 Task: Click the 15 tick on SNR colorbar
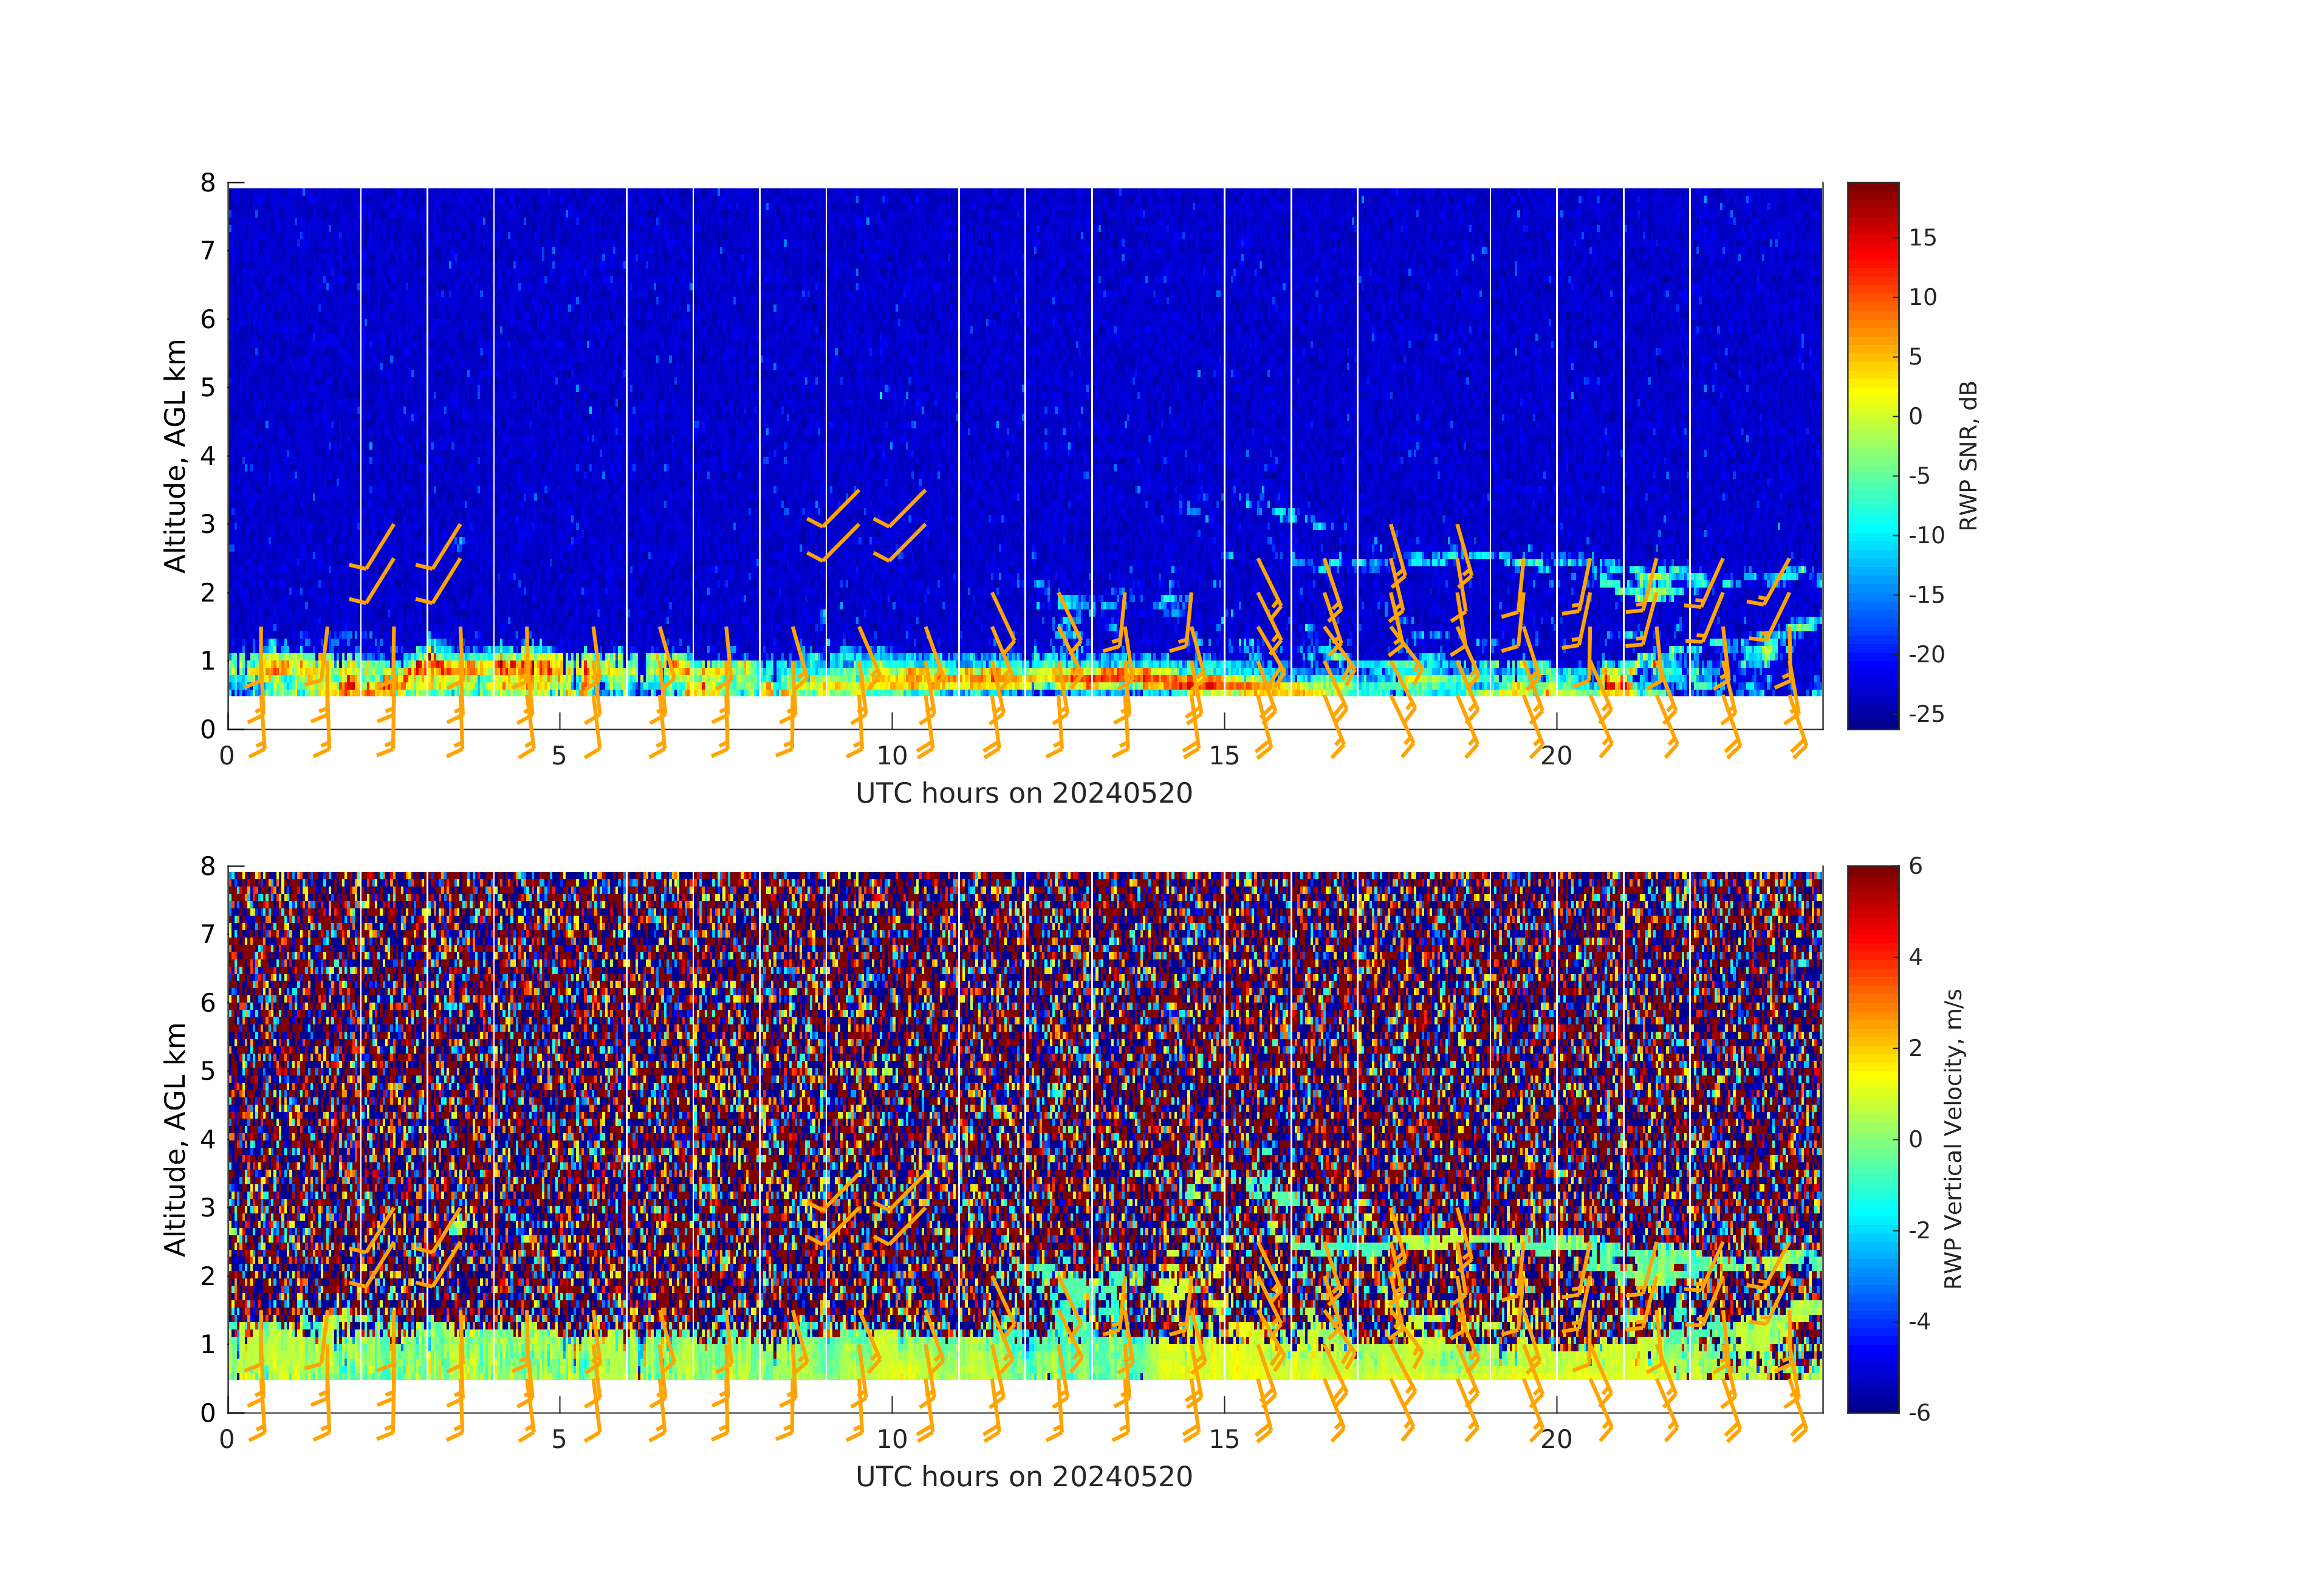(x=1922, y=238)
